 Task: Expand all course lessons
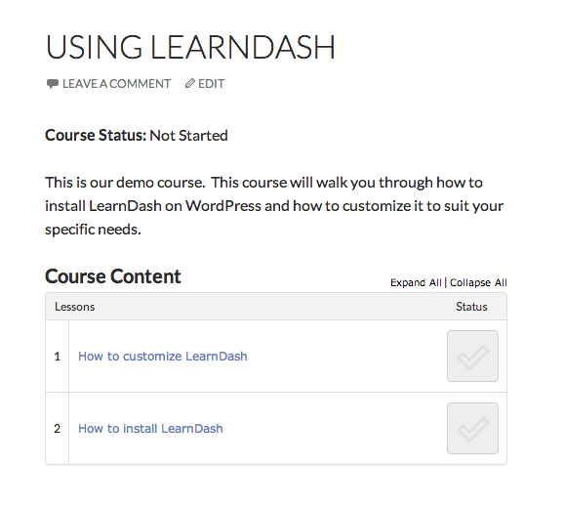(x=416, y=282)
